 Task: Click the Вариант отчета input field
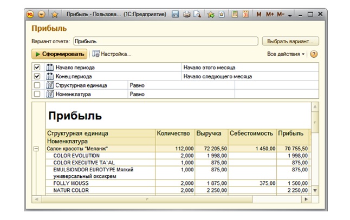point(165,41)
